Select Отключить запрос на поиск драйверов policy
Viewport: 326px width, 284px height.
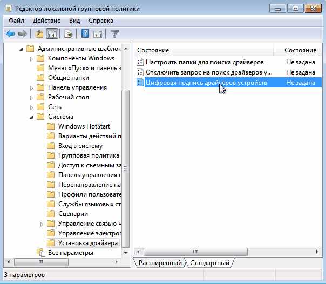[209, 72]
